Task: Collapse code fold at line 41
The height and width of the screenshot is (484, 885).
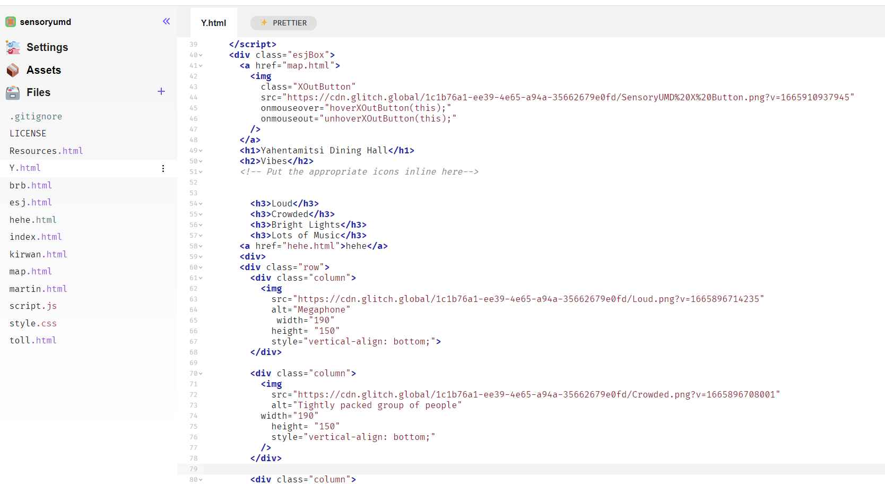Action: click(x=201, y=66)
